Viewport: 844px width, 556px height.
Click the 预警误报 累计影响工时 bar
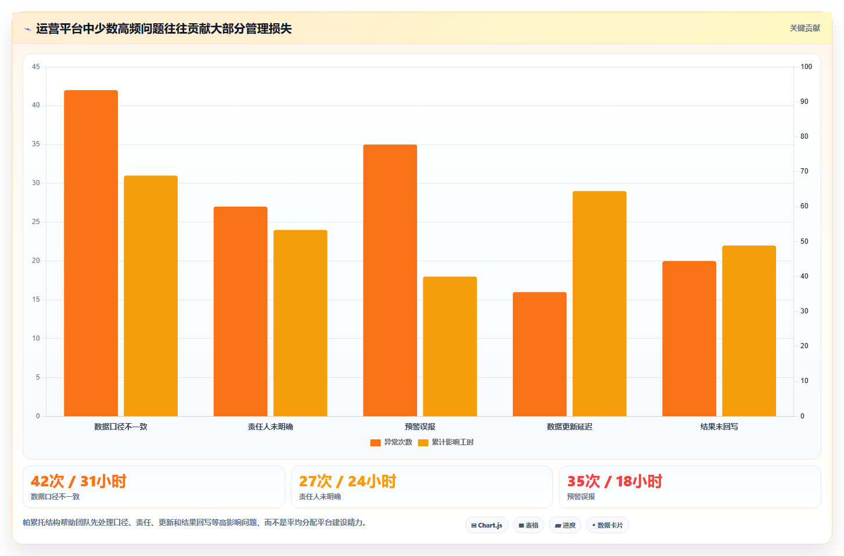click(450, 346)
